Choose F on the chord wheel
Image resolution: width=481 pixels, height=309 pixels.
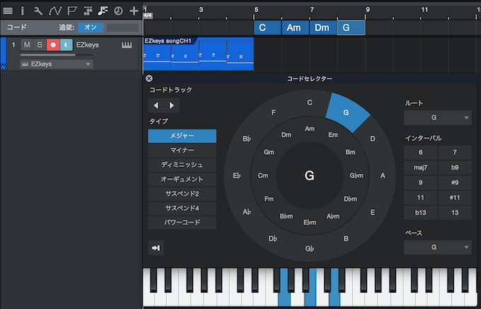(273, 112)
